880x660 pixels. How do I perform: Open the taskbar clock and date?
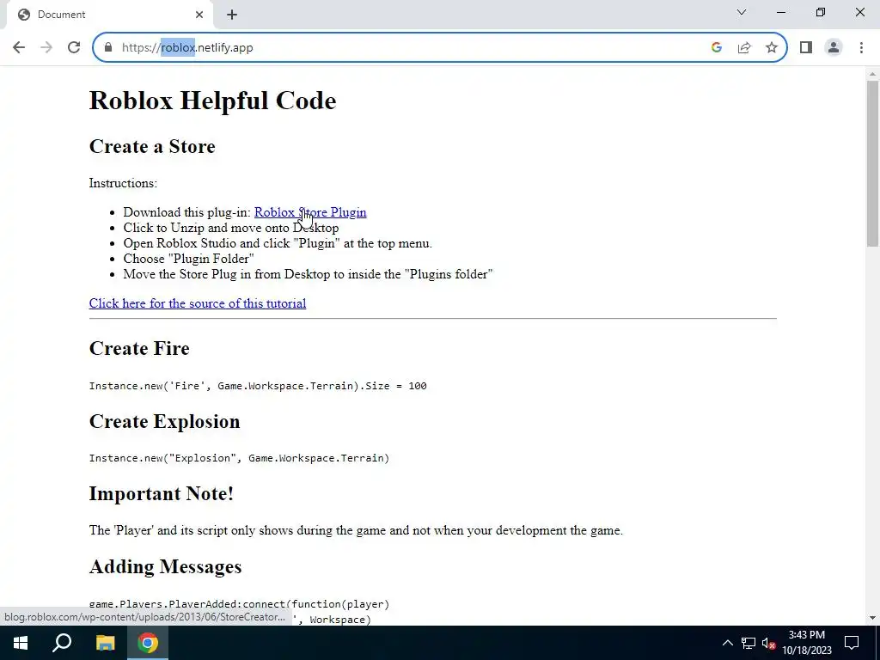click(x=806, y=643)
